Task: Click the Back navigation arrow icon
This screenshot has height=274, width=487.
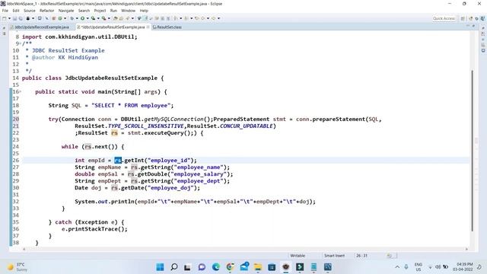Action: point(202,18)
